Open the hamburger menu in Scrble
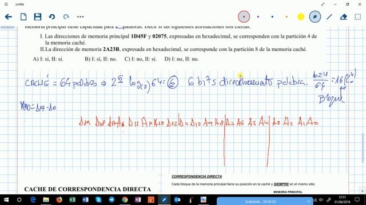This screenshot has width=366, height=205. point(6,4)
